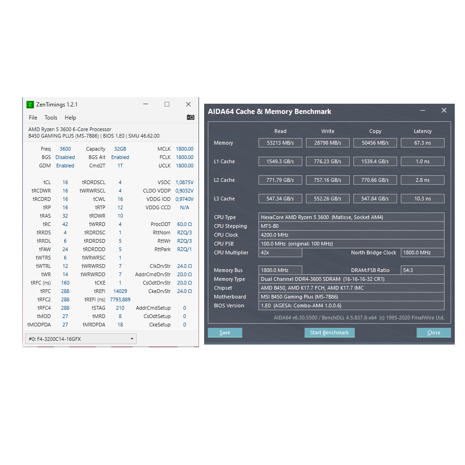Select the Memory Latency 67.3 ns field
This screenshot has height=465, width=465.
tap(423, 143)
